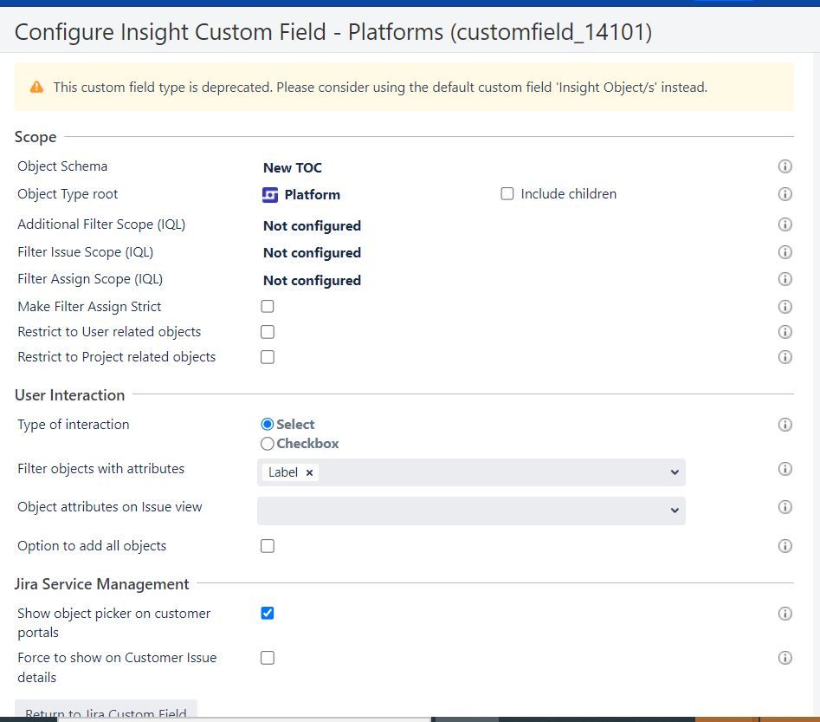Click info icon for Type of interaction
Image resolution: width=820 pixels, height=722 pixels.
(x=784, y=425)
